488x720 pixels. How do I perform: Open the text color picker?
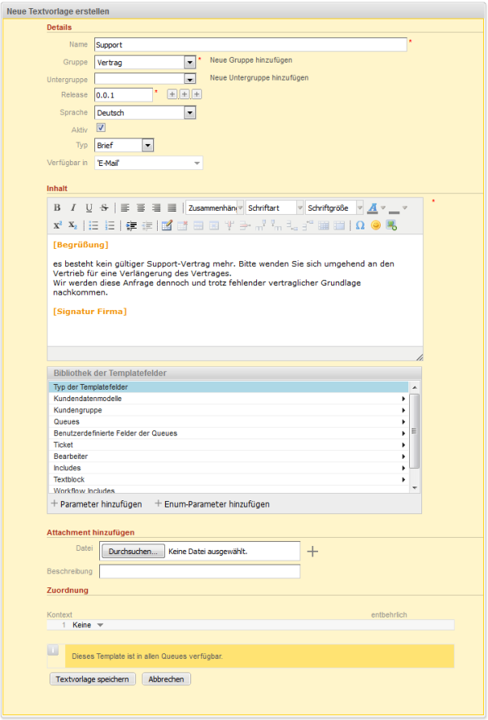(374, 208)
